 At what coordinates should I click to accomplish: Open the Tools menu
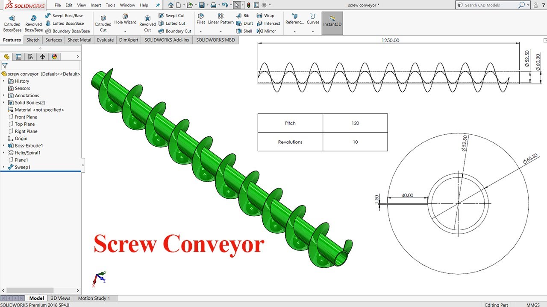110,5
